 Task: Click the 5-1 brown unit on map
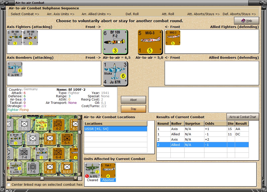67,139
